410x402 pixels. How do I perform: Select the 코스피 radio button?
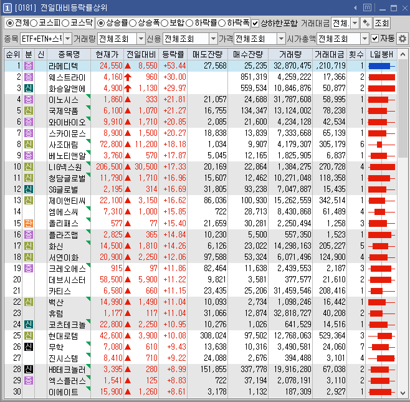[34, 23]
